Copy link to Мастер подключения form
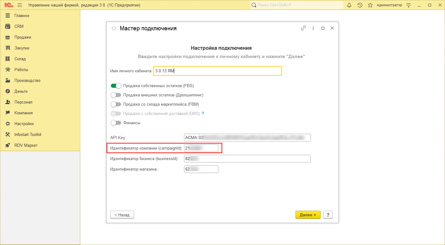Viewport: 445px width, 245px height. coord(303,28)
